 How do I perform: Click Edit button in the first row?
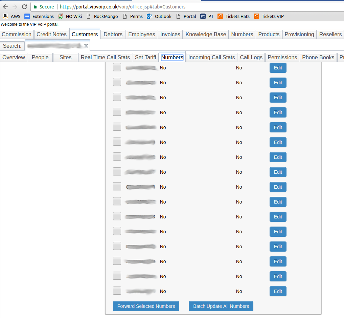click(278, 68)
